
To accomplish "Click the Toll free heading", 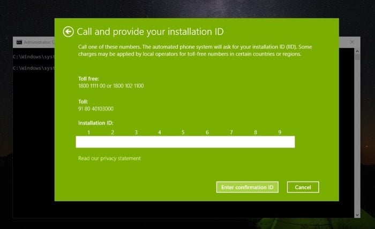I will [88, 78].
